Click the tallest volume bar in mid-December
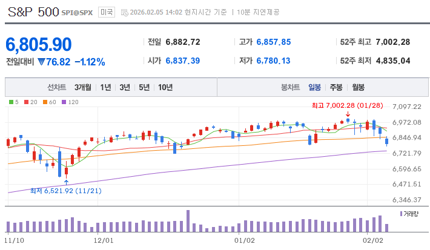The image size is (430, 250). (188, 221)
